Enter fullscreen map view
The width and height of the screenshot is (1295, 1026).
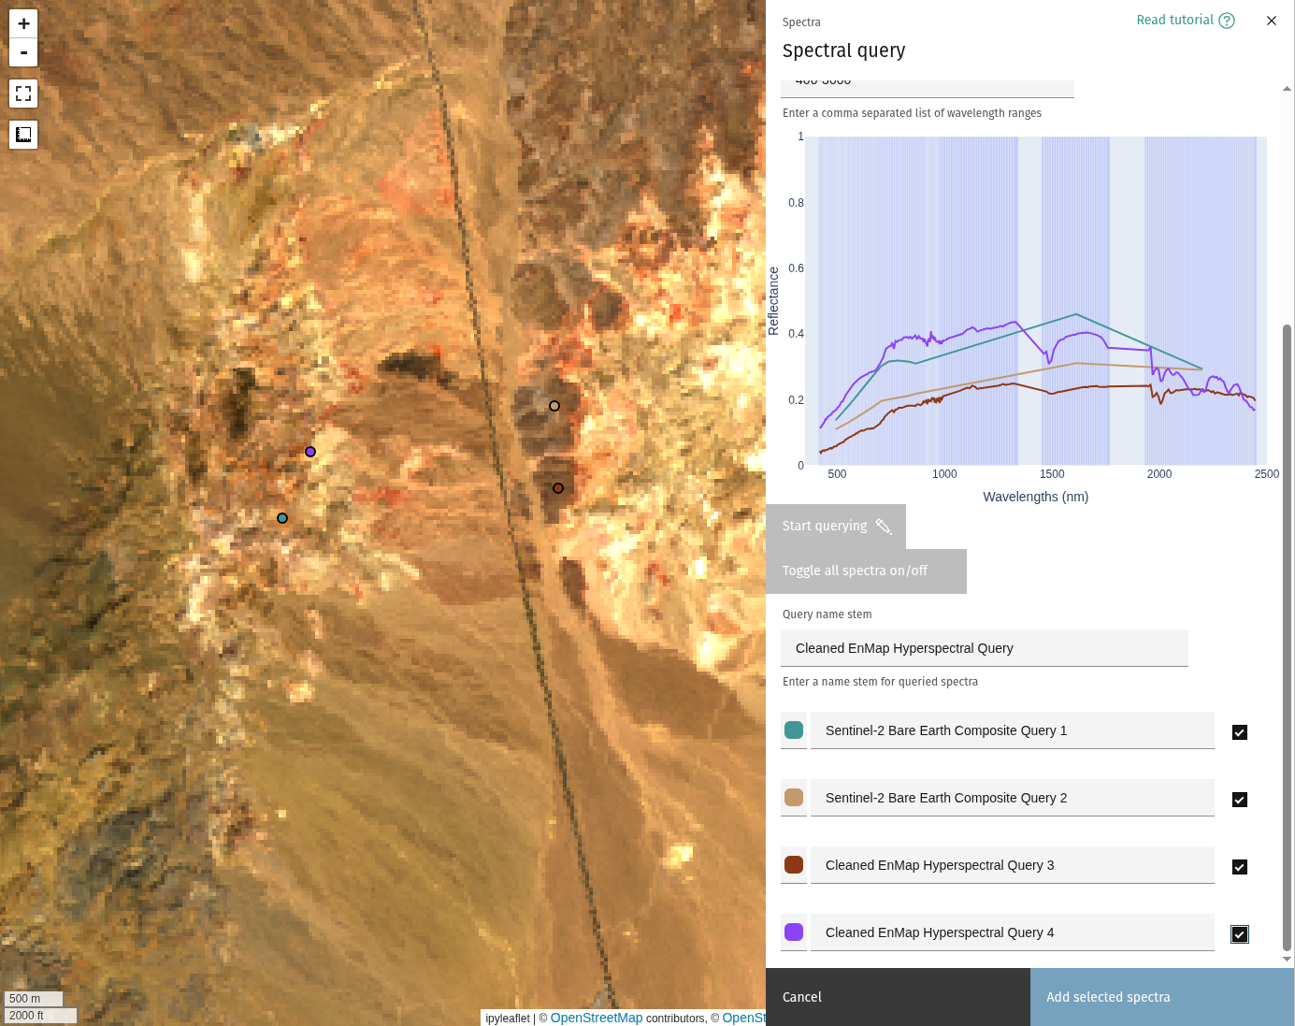pos(23,94)
